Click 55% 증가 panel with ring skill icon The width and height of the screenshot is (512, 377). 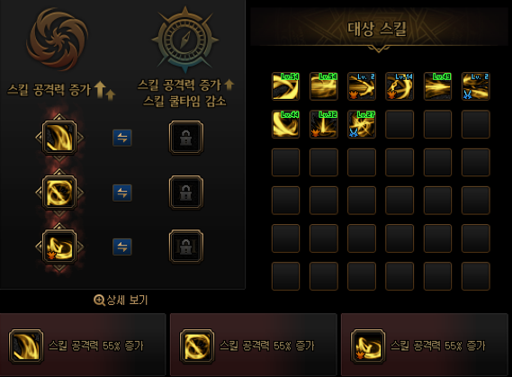[254, 345]
